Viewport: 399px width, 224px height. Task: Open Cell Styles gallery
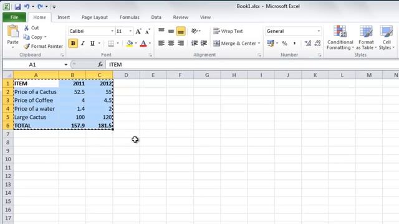[387, 37]
